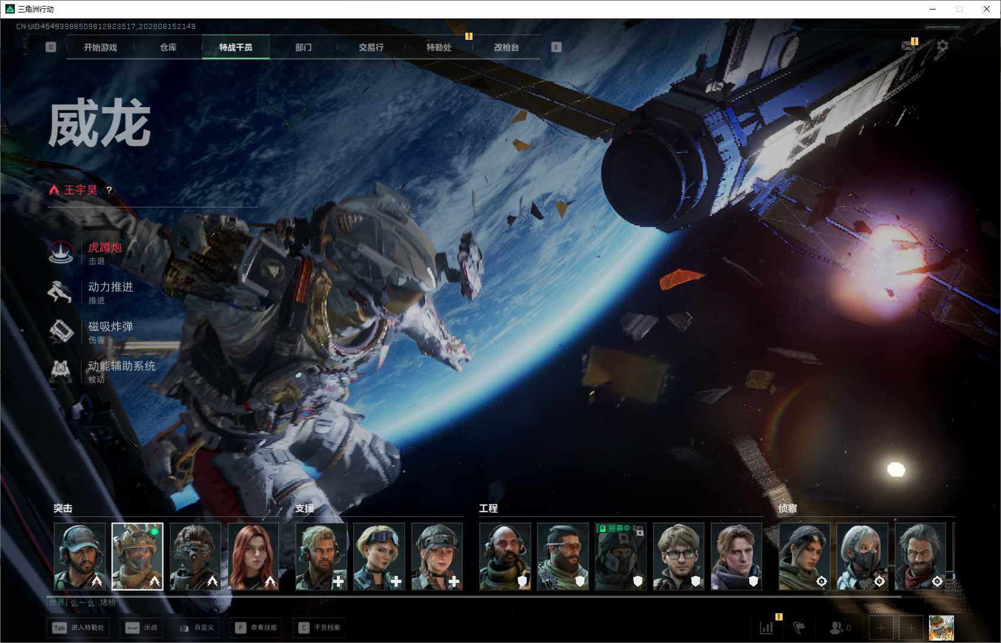
Task: Click the 威龙 operator title
Action: [x=99, y=123]
